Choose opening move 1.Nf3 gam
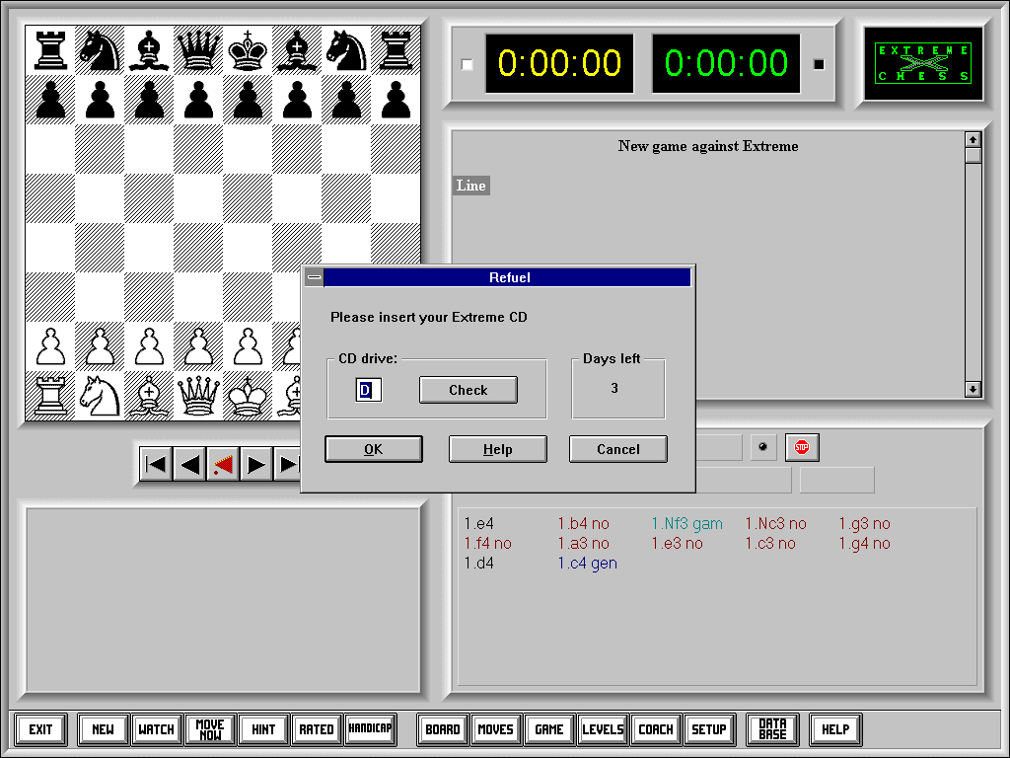 (x=687, y=524)
